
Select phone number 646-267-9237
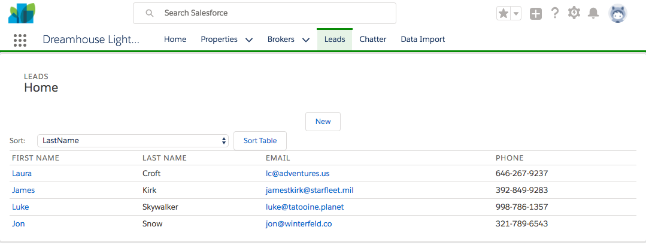coord(521,174)
